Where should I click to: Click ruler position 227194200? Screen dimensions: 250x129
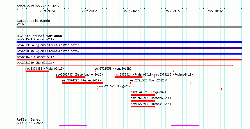point(216,11)
